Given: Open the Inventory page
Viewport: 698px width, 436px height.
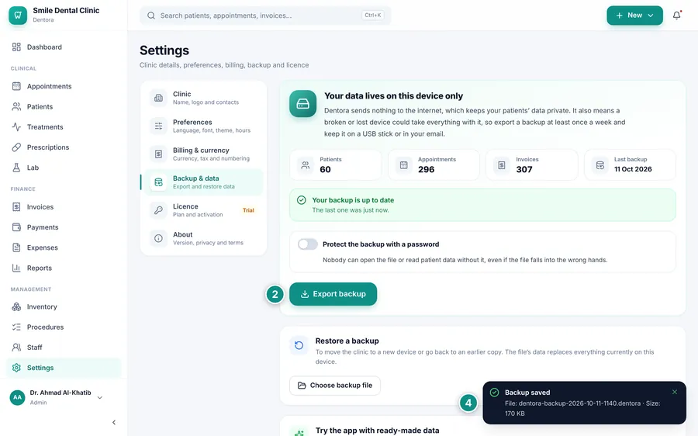Looking at the screenshot, I should click(64, 306).
